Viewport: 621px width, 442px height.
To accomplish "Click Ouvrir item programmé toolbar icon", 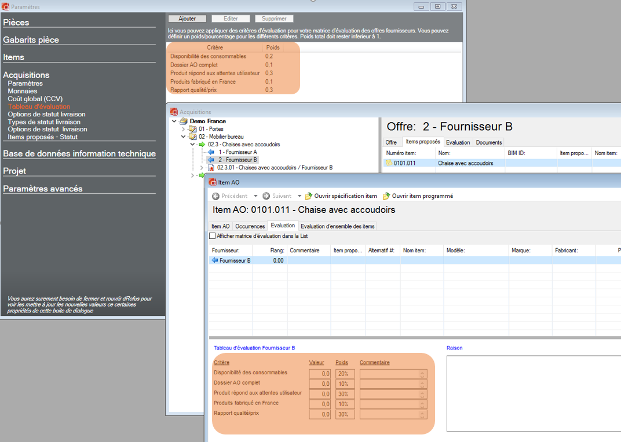I will coord(386,196).
